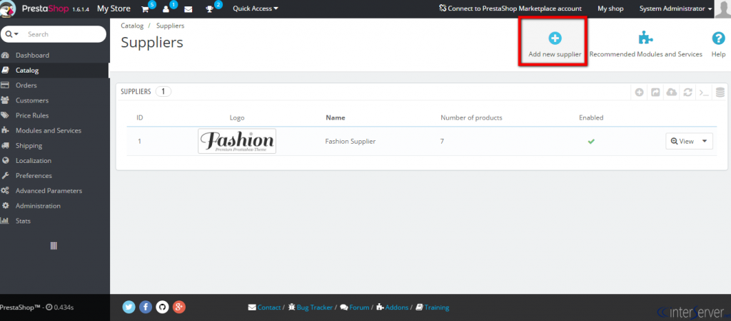Click the Catalog breadcrumb link
Screen dimensions: 731x321
132,26
